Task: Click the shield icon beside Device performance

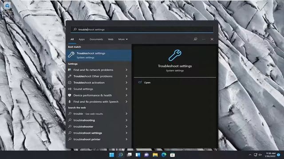Action: 70,95
